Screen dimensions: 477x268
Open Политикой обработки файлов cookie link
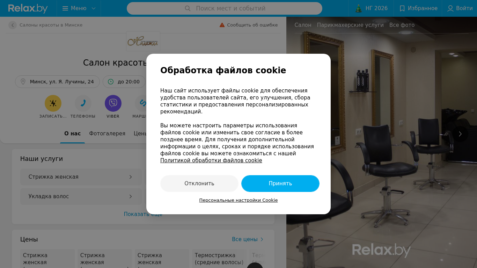211,161
